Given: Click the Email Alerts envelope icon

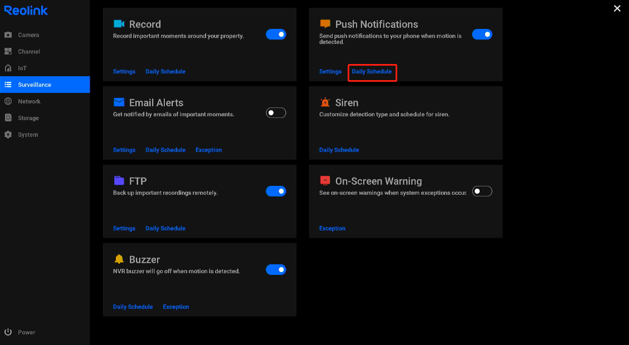Looking at the screenshot, I should click(119, 102).
